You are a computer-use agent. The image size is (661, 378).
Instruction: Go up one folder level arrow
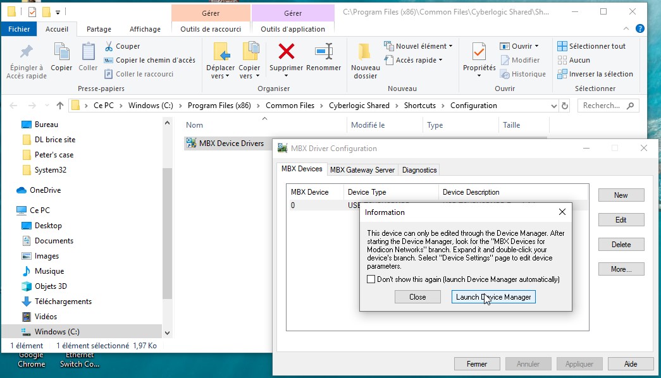pos(60,106)
